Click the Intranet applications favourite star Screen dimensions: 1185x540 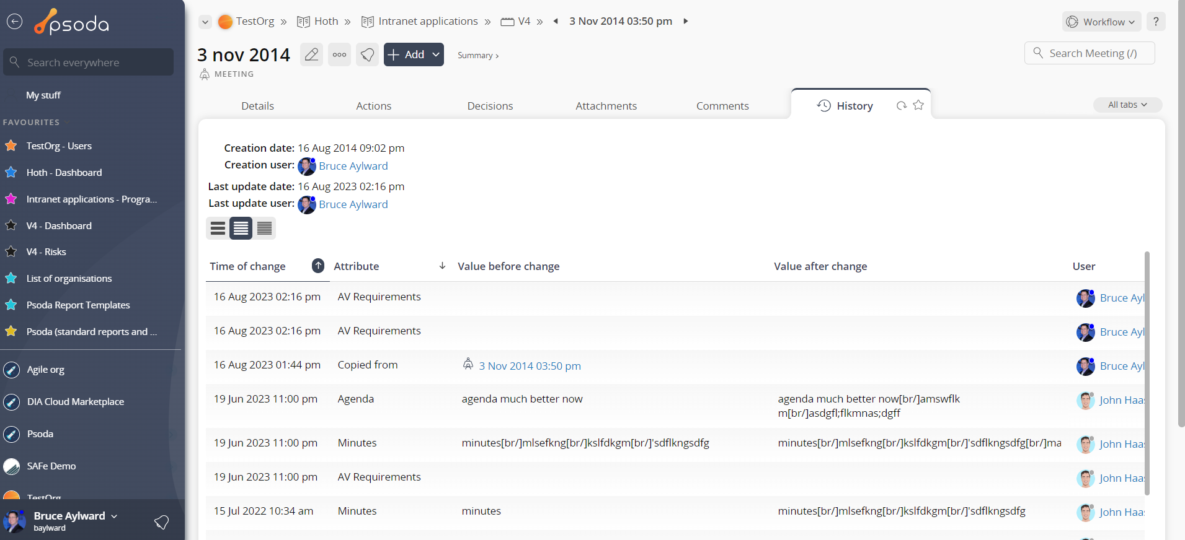pos(11,199)
